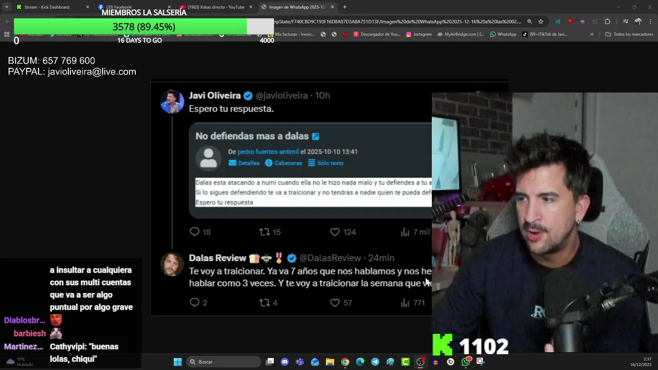Click the zoom magnifier icon in address bar
This screenshot has height=370, width=658.
point(529,22)
